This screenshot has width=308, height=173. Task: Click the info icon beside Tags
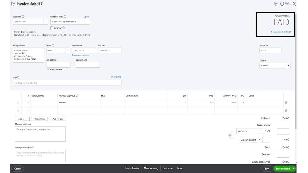18,78
